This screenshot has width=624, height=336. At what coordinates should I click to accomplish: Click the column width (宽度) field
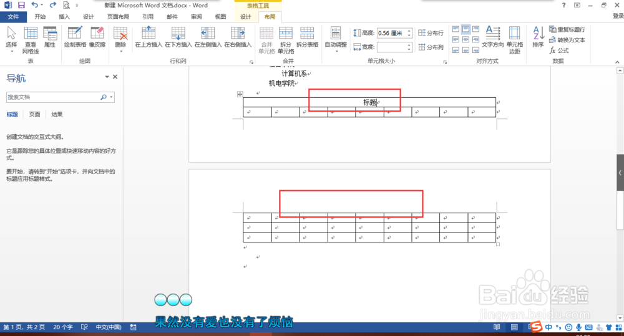[x=391, y=47]
